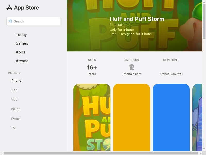Go to the Games section

click(22, 43)
